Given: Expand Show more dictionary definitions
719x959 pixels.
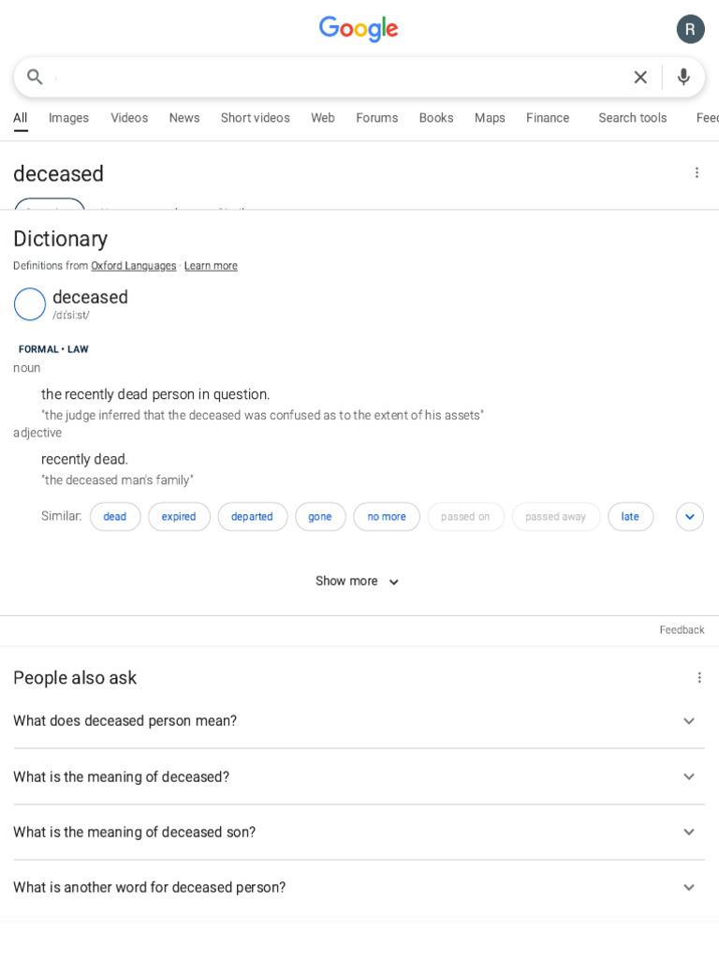Looking at the screenshot, I should tap(359, 582).
